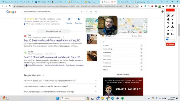Image resolution: width=180 pixels, height=101 pixels.
Task: Reload the current page
Action: click(x=10, y=6)
